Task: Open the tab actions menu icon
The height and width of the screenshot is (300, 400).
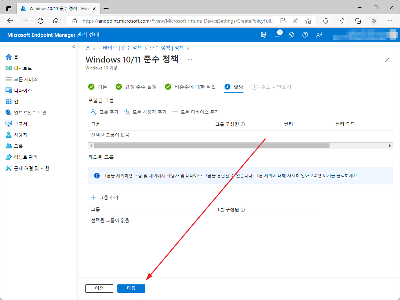Action: click(x=9, y=9)
